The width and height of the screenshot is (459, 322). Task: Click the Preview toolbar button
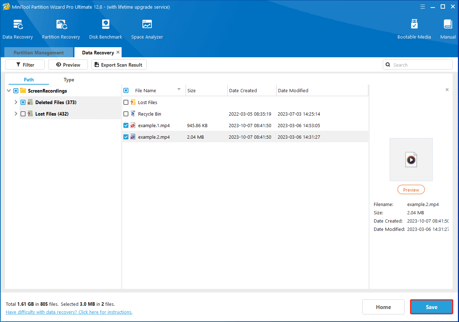[68, 65]
